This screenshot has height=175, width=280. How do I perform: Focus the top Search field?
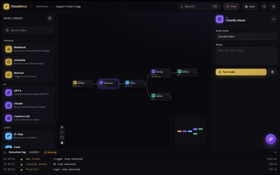click(199, 7)
